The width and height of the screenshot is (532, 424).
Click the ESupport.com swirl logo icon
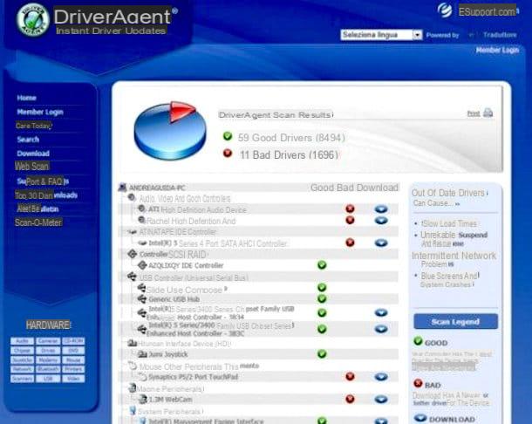pos(445,10)
